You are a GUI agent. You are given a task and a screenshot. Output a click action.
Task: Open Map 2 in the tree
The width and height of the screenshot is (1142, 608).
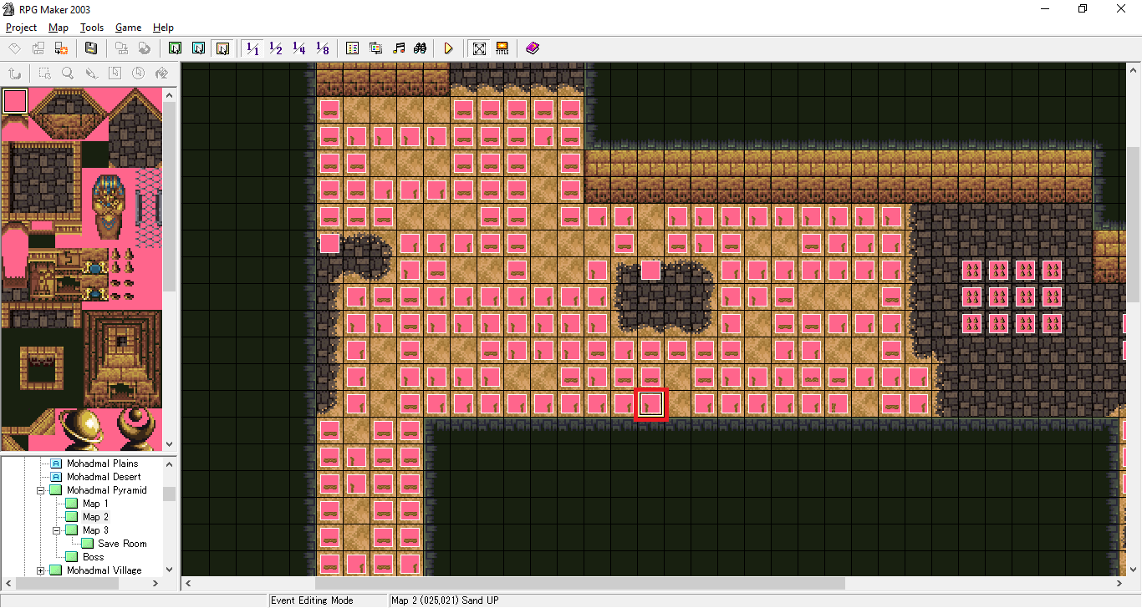pyautogui.click(x=95, y=517)
